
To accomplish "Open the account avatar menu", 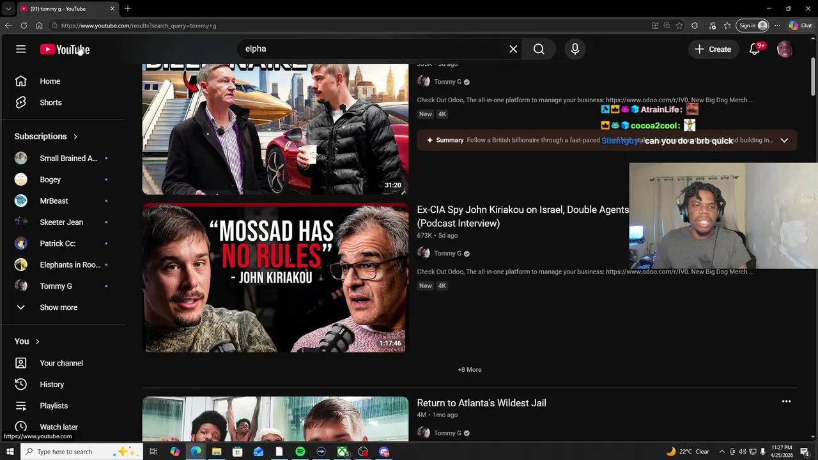I will 784,49.
